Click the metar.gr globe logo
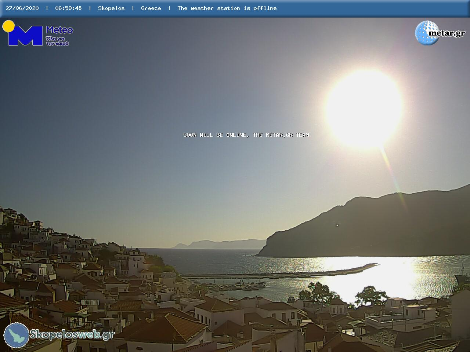Image resolution: width=470 pixels, height=352 pixels. [427, 33]
